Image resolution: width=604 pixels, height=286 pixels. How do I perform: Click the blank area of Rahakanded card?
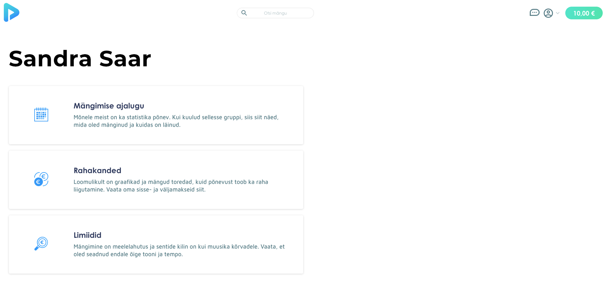point(222,201)
